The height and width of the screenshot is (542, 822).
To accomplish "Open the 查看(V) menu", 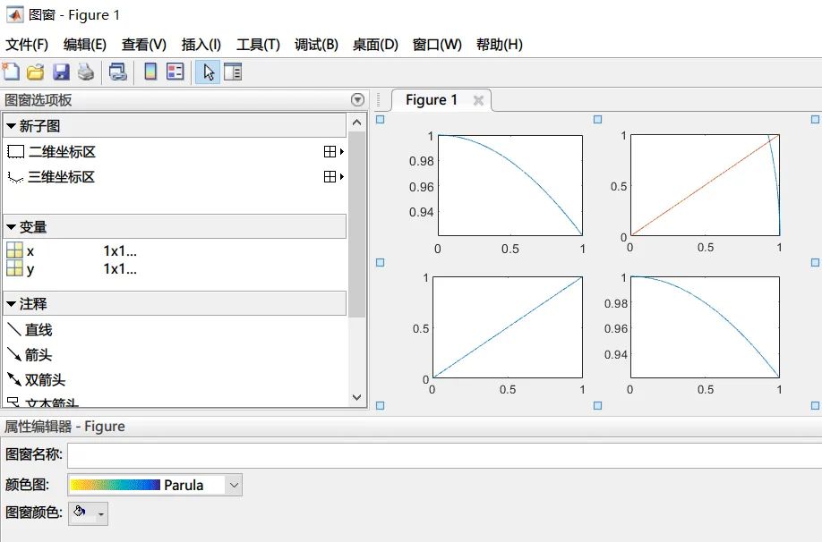I will pos(143,45).
